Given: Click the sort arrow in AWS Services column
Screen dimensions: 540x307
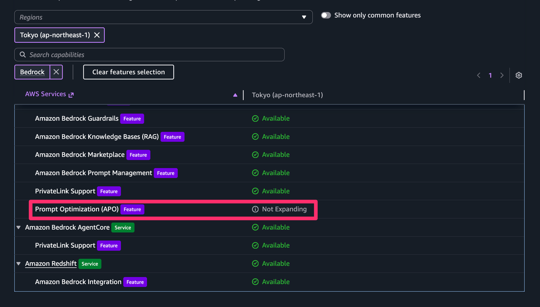Looking at the screenshot, I should [x=235, y=95].
